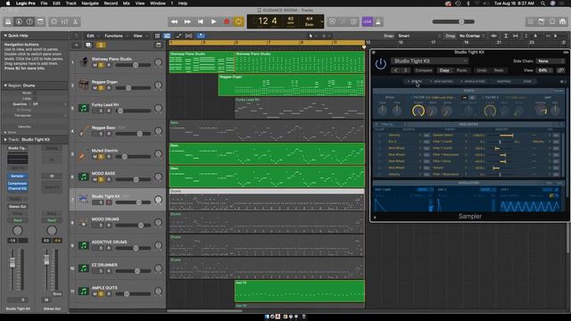Toggle the yellow global Solo button

click(x=101, y=45)
